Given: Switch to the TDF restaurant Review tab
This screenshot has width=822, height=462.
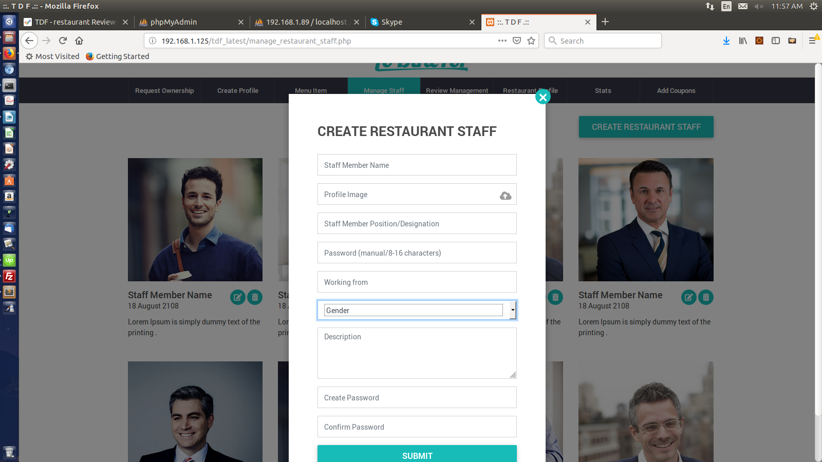Looking at the screenshot, I should pyautogui.click(x=76, y=22).
